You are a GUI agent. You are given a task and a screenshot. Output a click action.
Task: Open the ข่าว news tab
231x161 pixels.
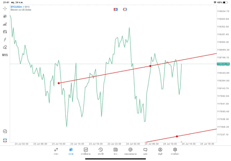pyautogui.click(x=115, y=151)
